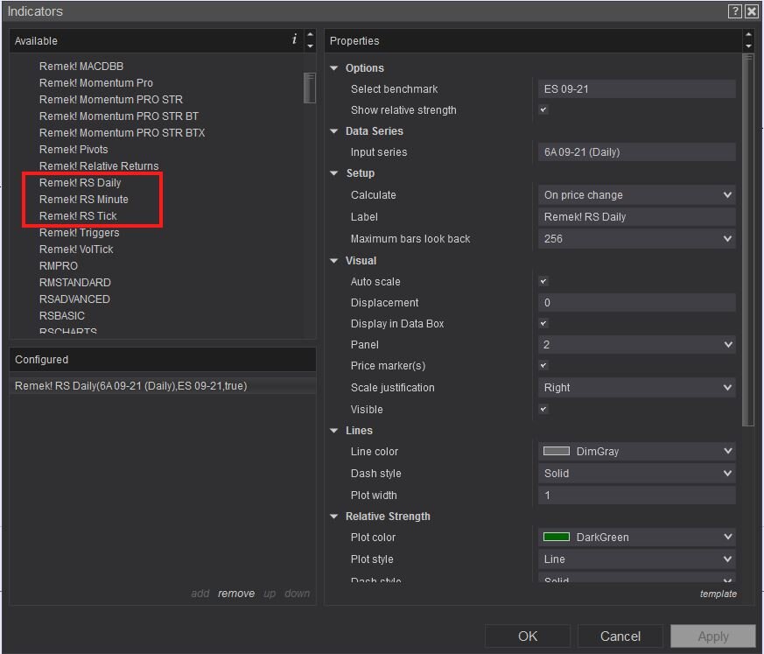The height and width of the screenshot is (654, 764).
Task: Collapse the Options section
Action: 334,68
